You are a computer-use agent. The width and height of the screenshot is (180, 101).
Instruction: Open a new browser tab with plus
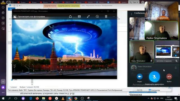pyautogui.click(x=143, y=2)
